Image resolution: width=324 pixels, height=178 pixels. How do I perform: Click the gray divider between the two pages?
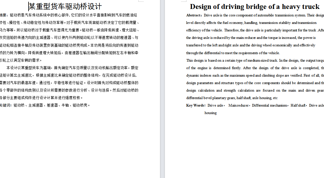(162, 86)
